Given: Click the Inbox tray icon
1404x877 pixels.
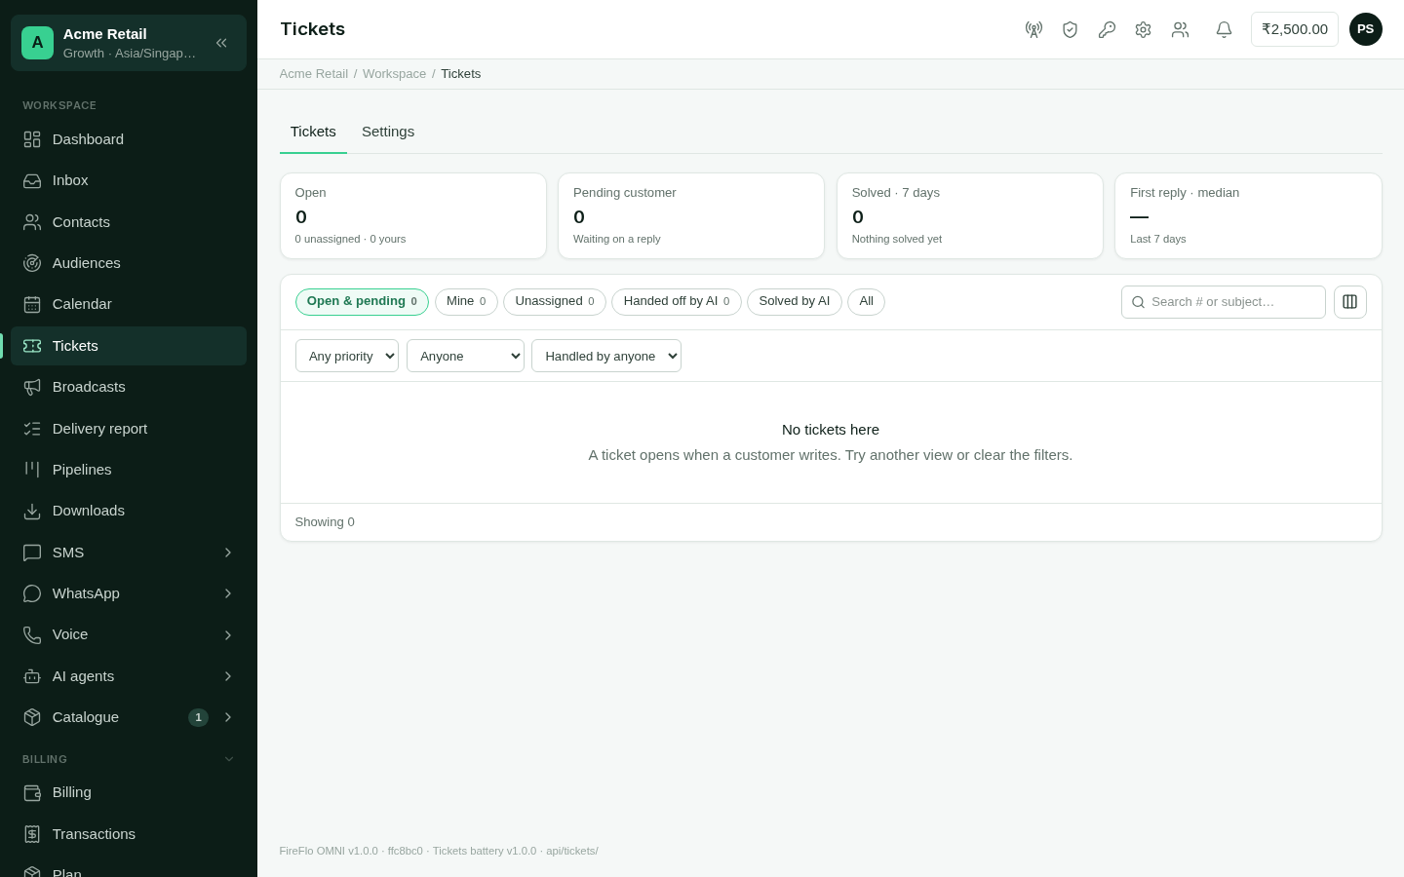Looking at the screenshot, I should (x=32, y=180).
